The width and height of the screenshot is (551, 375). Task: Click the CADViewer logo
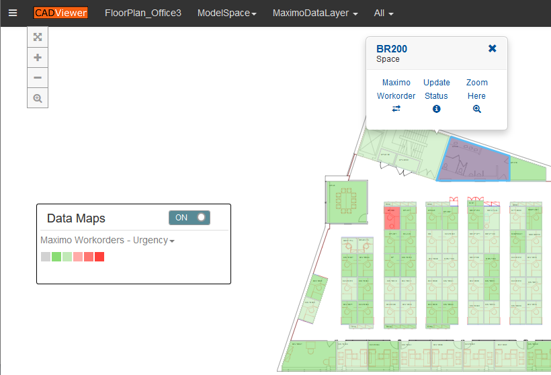click(60, 13)
